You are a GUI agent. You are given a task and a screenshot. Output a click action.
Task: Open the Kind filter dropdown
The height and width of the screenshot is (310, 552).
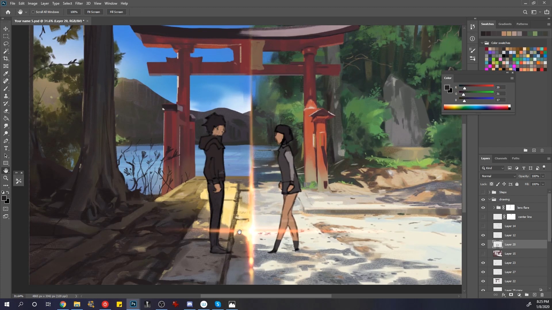(x=492, y=168)
